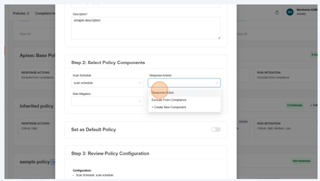
Task: Click the Edit button on inherited policy
Action: [313, 105]
